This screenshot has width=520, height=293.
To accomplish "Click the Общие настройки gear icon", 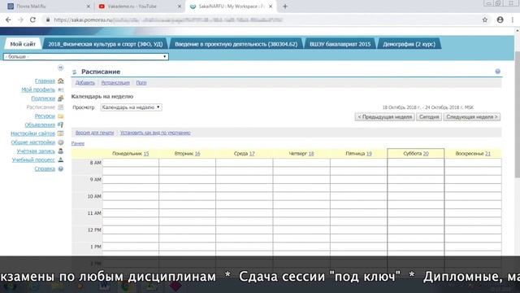I will [x=61, y=142].
